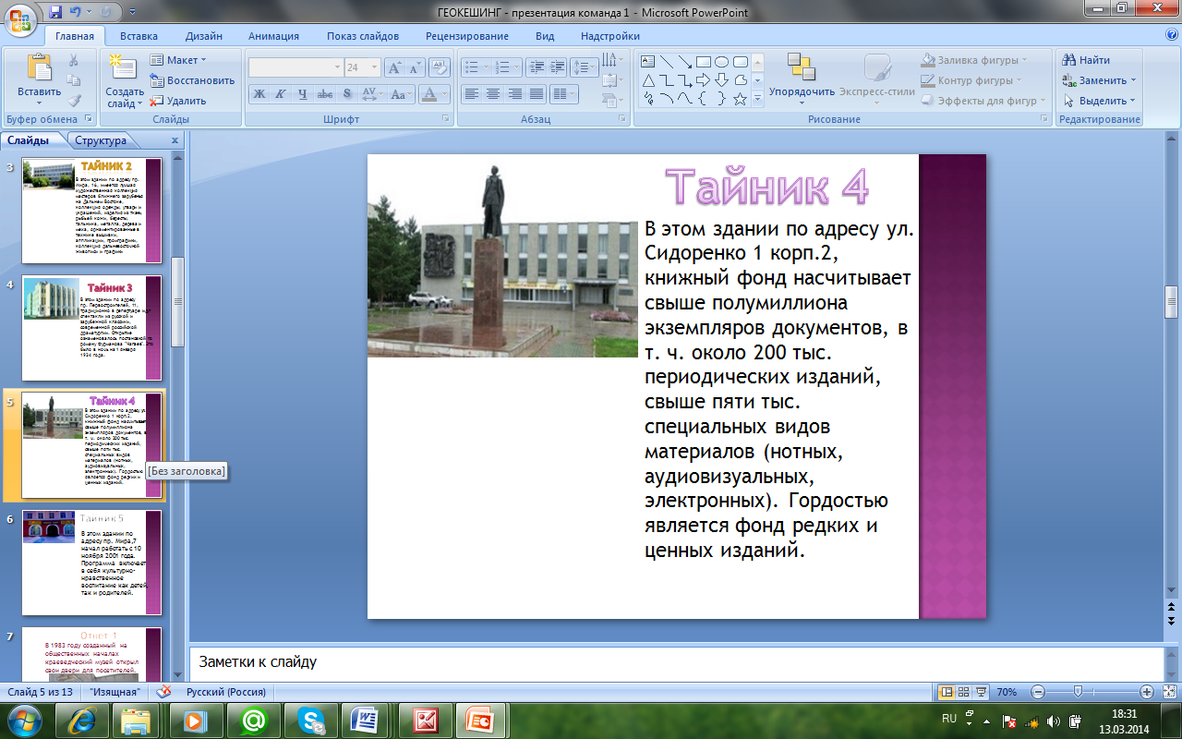Click the Заметки к слайду notes field
This screenshot has width=1182, height=739.
pyautogui.click(x=676, y=662)
